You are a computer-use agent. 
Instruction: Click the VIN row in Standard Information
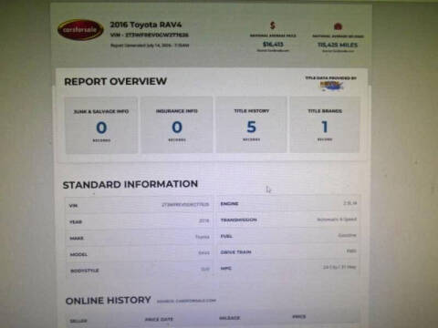point(139,205)
